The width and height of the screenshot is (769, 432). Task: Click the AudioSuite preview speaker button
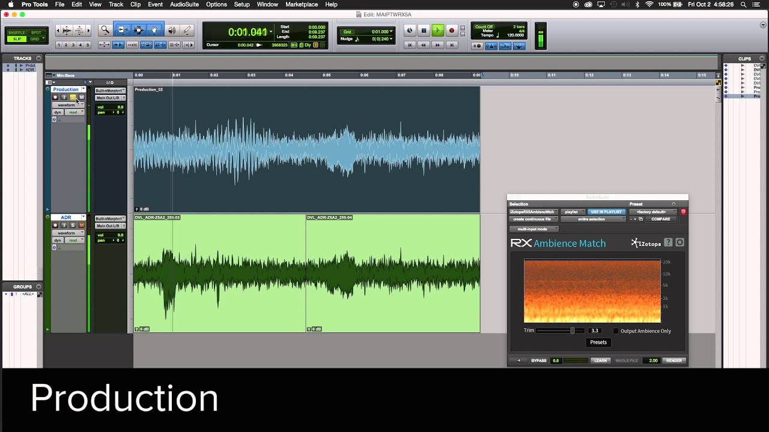click(x=519, y=361)
